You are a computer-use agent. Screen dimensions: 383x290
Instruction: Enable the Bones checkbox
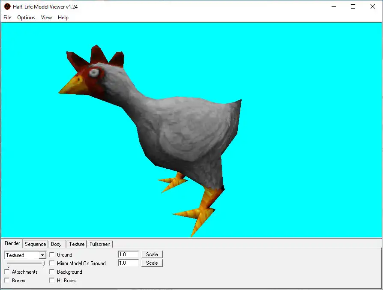[x=7, y=281]
